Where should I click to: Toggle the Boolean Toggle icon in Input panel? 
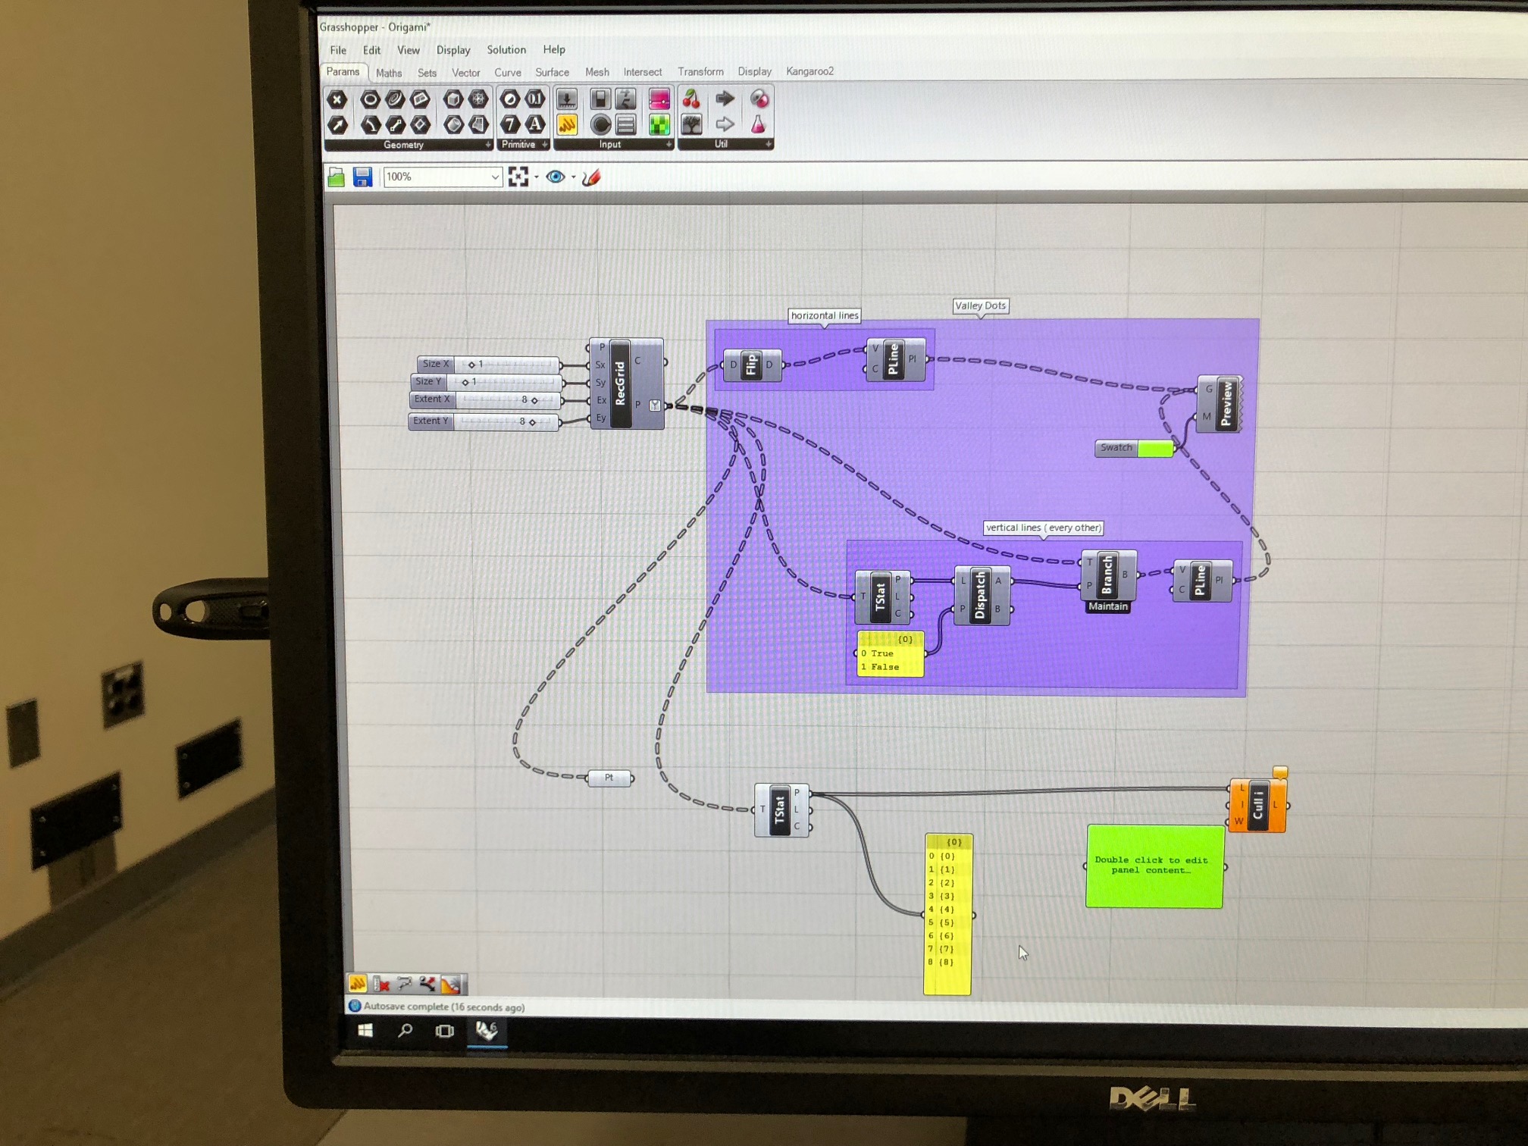click(x=600, y=99)
